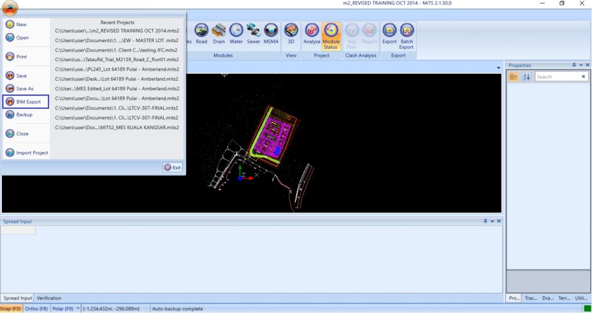Pin the Properties panel
This screenshot has height=313, width=592.
tap(574, 65)
